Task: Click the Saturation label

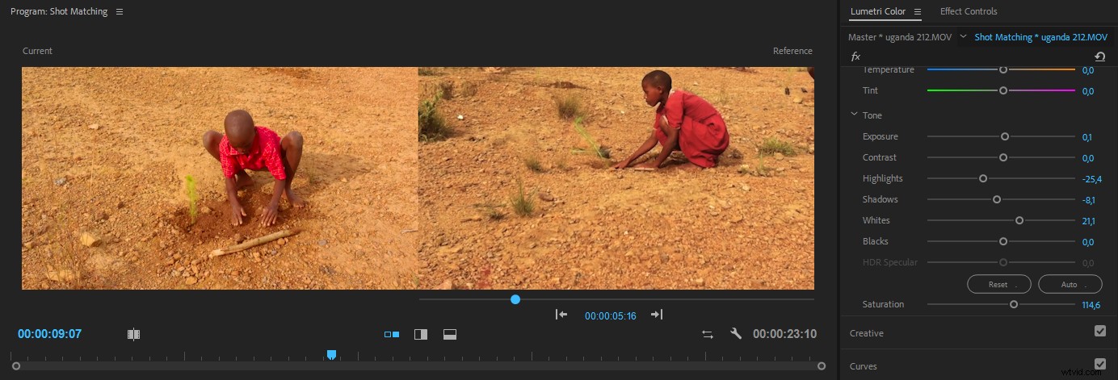Action: point(884,304)
